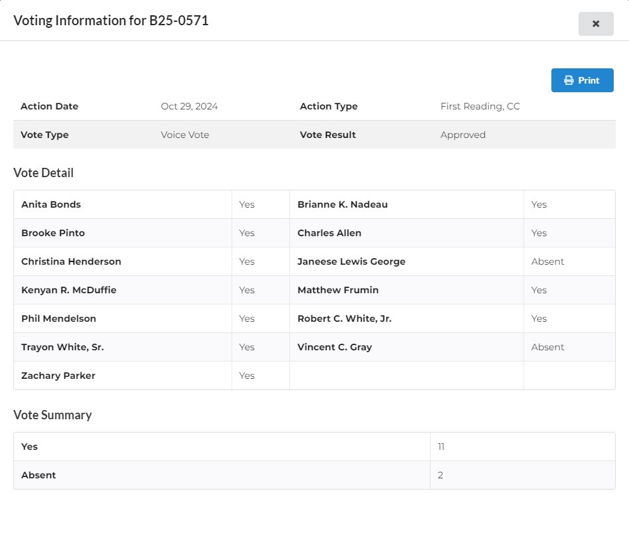Select the name 'Christina Henderson'
The width and height of the screenshot is (629, 552).
click(x=71, y=261)
